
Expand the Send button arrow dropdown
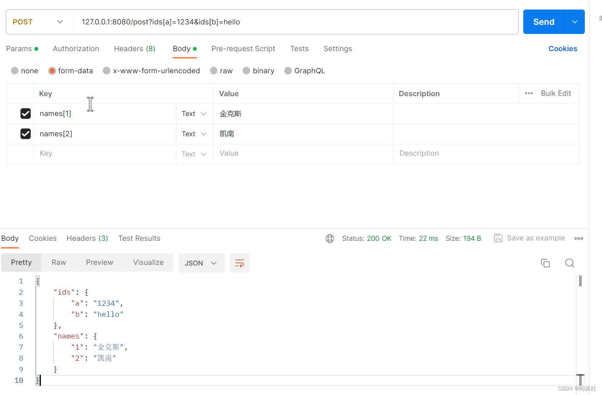[574, 22]
